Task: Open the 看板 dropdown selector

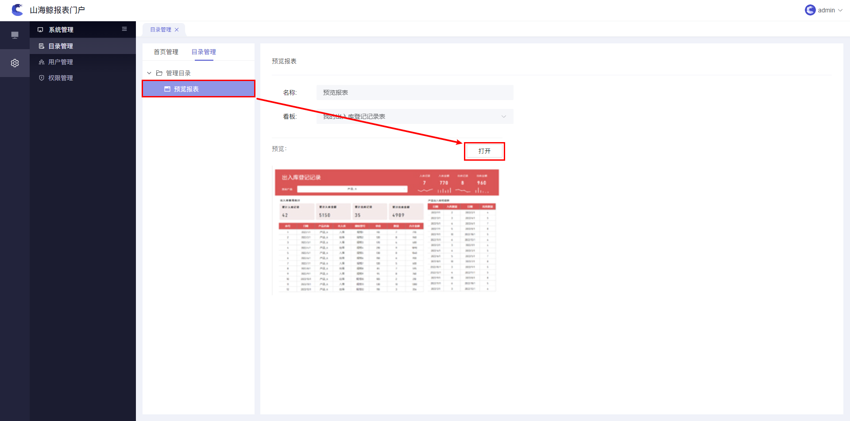Action: point(415,116)
